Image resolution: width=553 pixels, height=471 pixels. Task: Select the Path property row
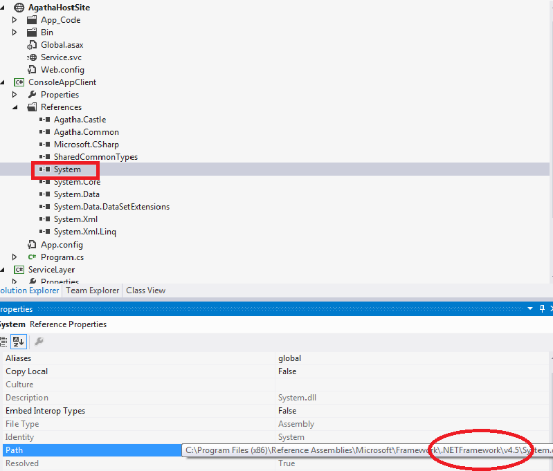click(92, 450)
